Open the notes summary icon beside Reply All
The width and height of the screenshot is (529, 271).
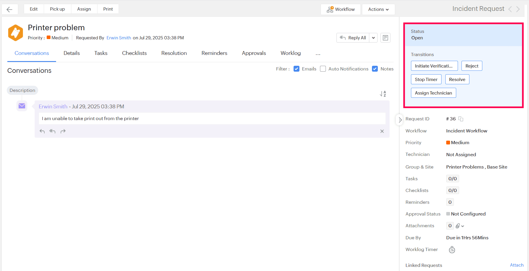pos(385,38)
